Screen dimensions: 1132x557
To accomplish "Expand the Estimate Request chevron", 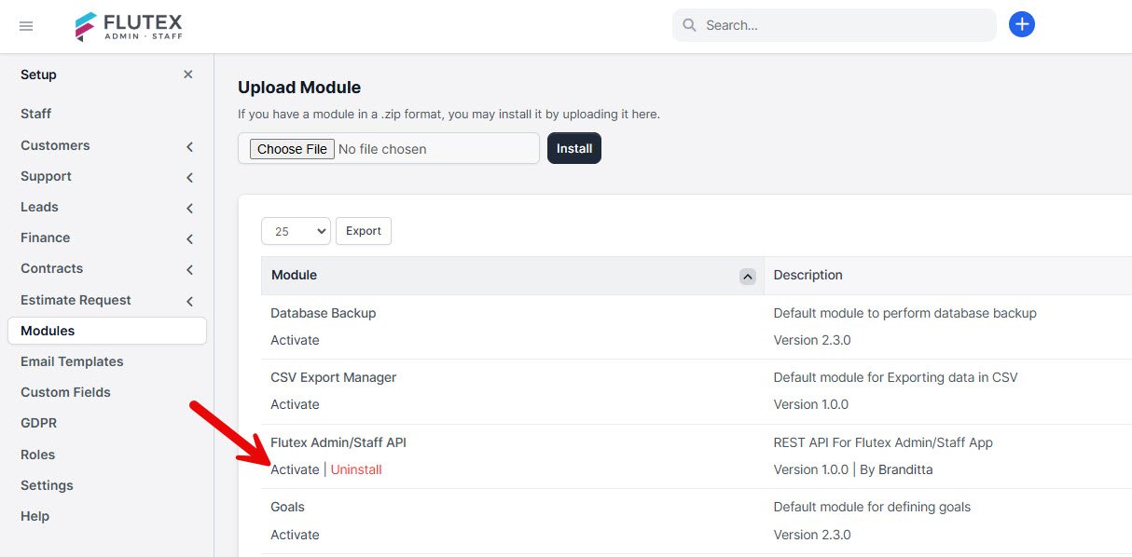I will point(189,301).
